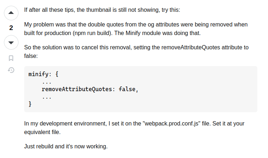Click the closing brace in the code block
Viewport: 268px width, 158px height.
click(x=30, y=104)
